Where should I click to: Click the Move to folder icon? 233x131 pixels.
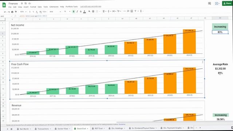tap(26, 3)
